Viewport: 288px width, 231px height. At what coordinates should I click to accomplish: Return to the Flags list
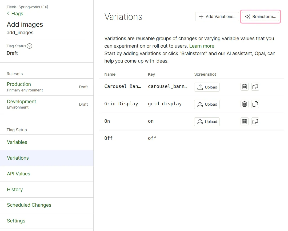point(17,14)
